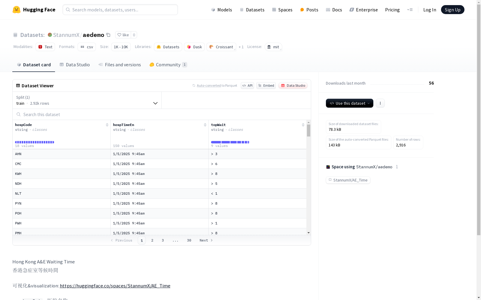
Task: Click the Text modality tag
Action: coord(45,47)
